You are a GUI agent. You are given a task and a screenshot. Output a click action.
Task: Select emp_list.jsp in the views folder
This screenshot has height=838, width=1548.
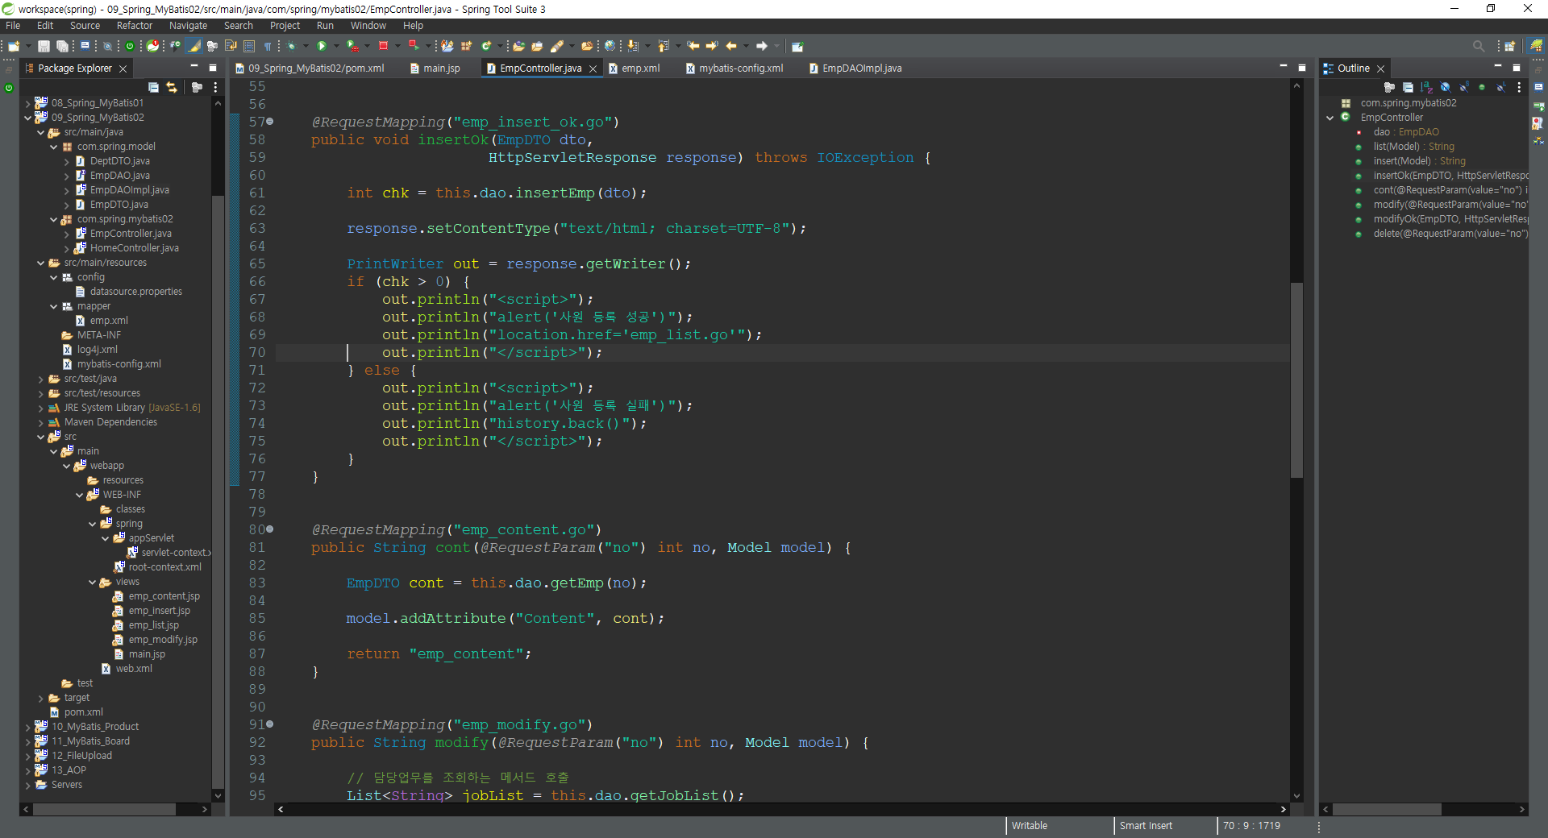click(x=153, y=625)
